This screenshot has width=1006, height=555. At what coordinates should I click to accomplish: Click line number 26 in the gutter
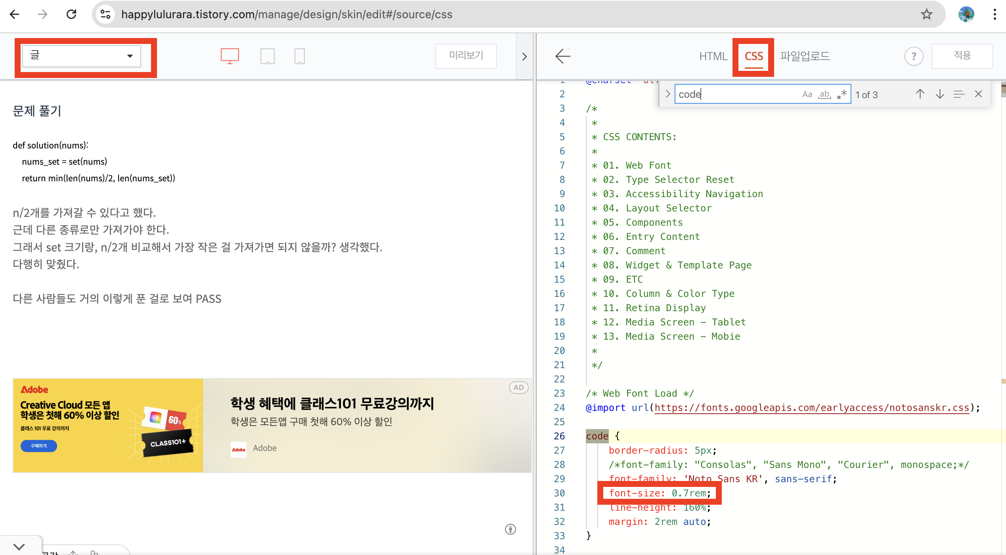click(x=559, y=436)
